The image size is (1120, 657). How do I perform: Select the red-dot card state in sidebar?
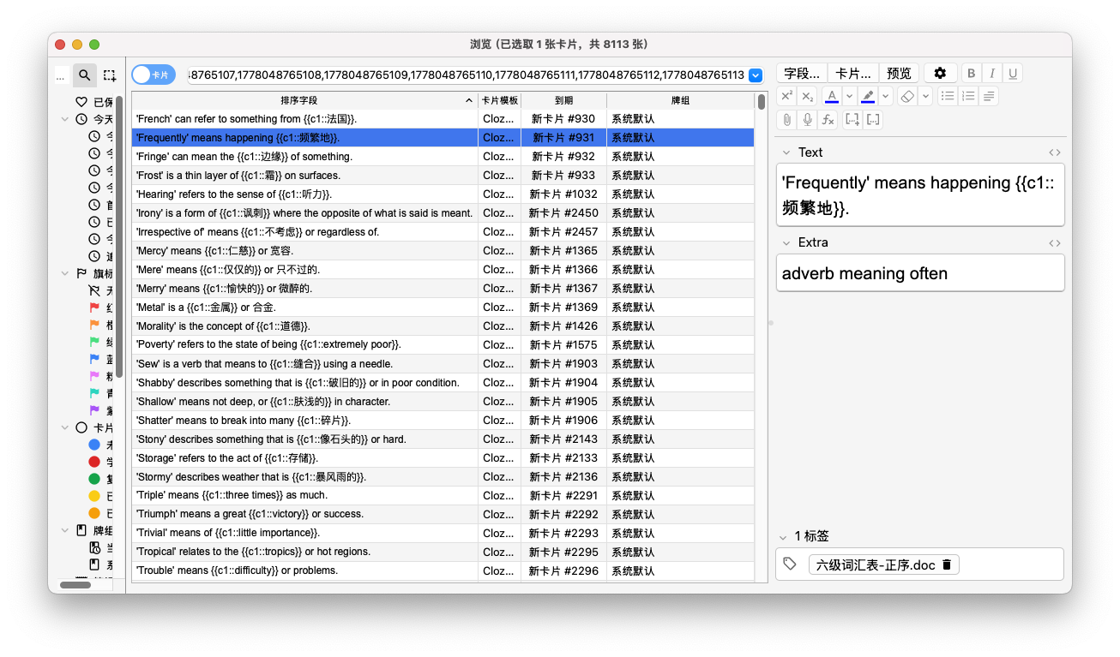tap(94, 462)
